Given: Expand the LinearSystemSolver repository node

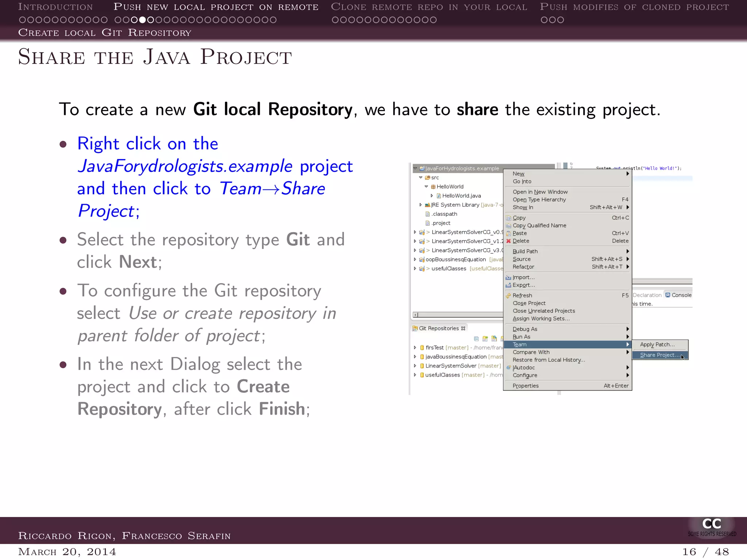Looking at the screenshot, I should click(x=415, y=366).
